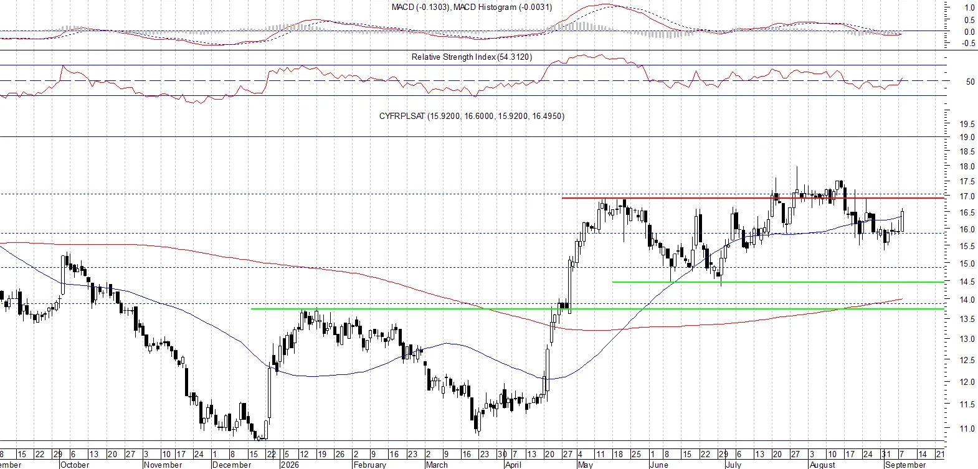978x469 pixels.
Task: Click the 2026 year label on time axis
Action: 290,465
